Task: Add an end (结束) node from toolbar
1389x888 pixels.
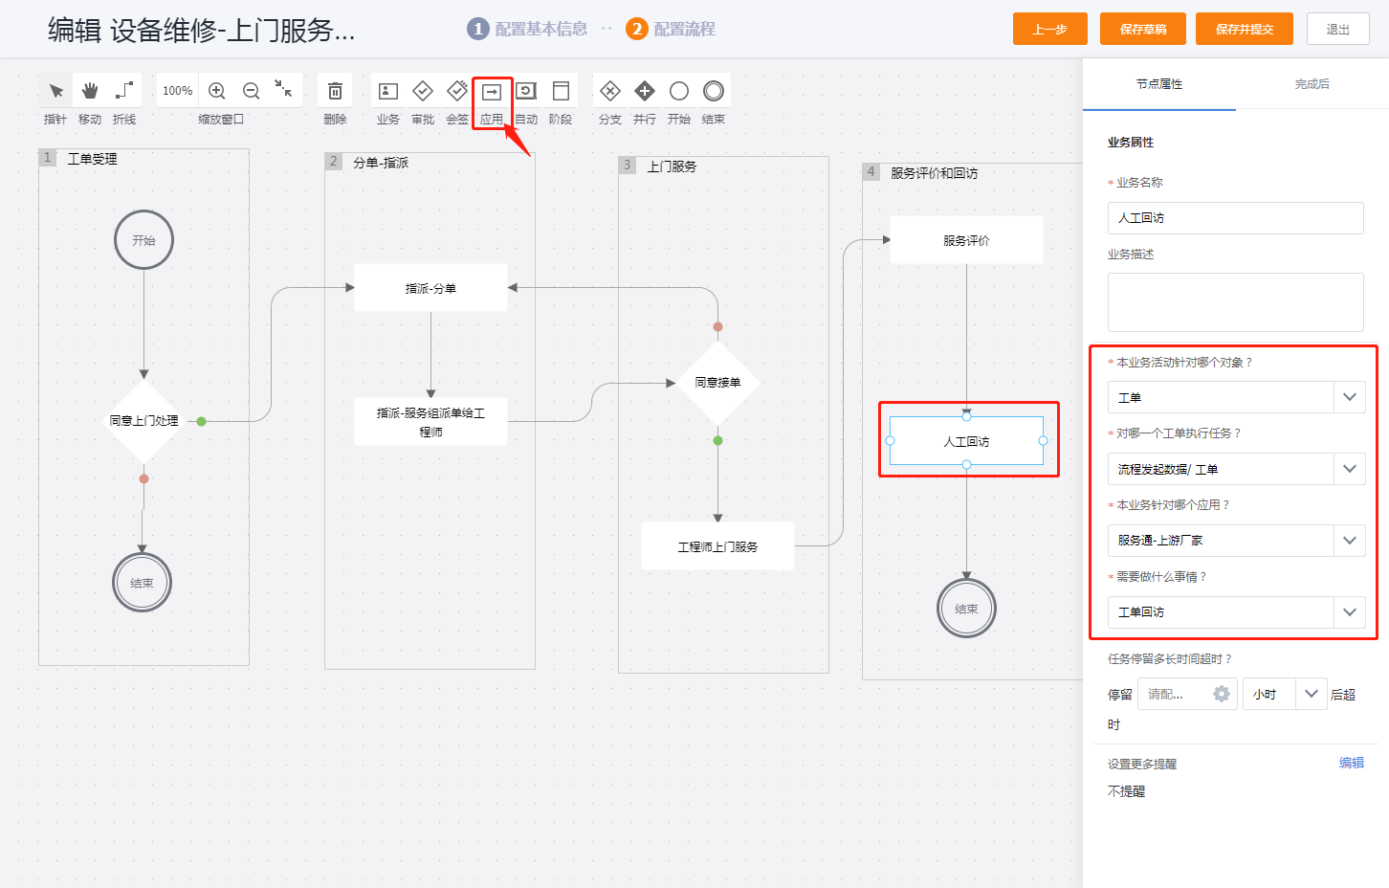Action: tap(714, 91)
